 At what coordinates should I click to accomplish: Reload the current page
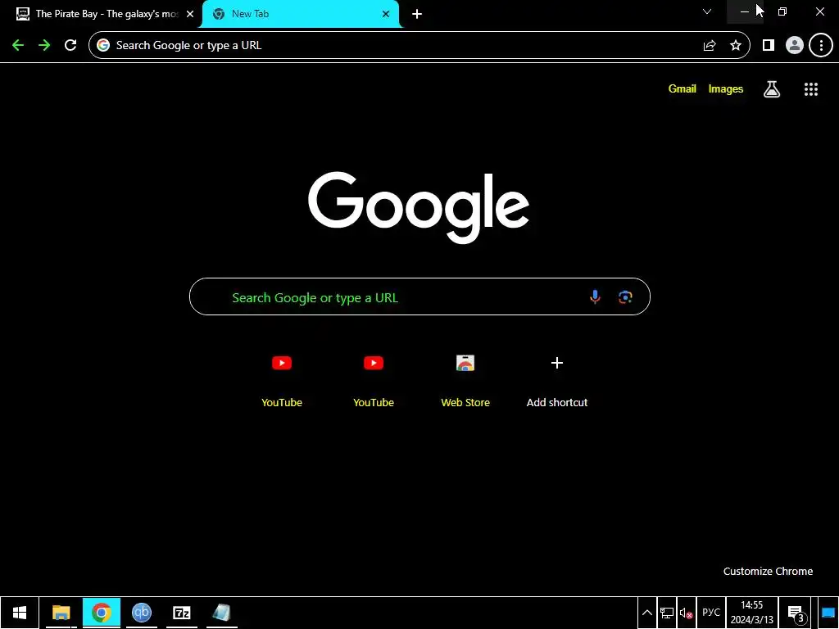pyautogui.click(x=70, y=46)
